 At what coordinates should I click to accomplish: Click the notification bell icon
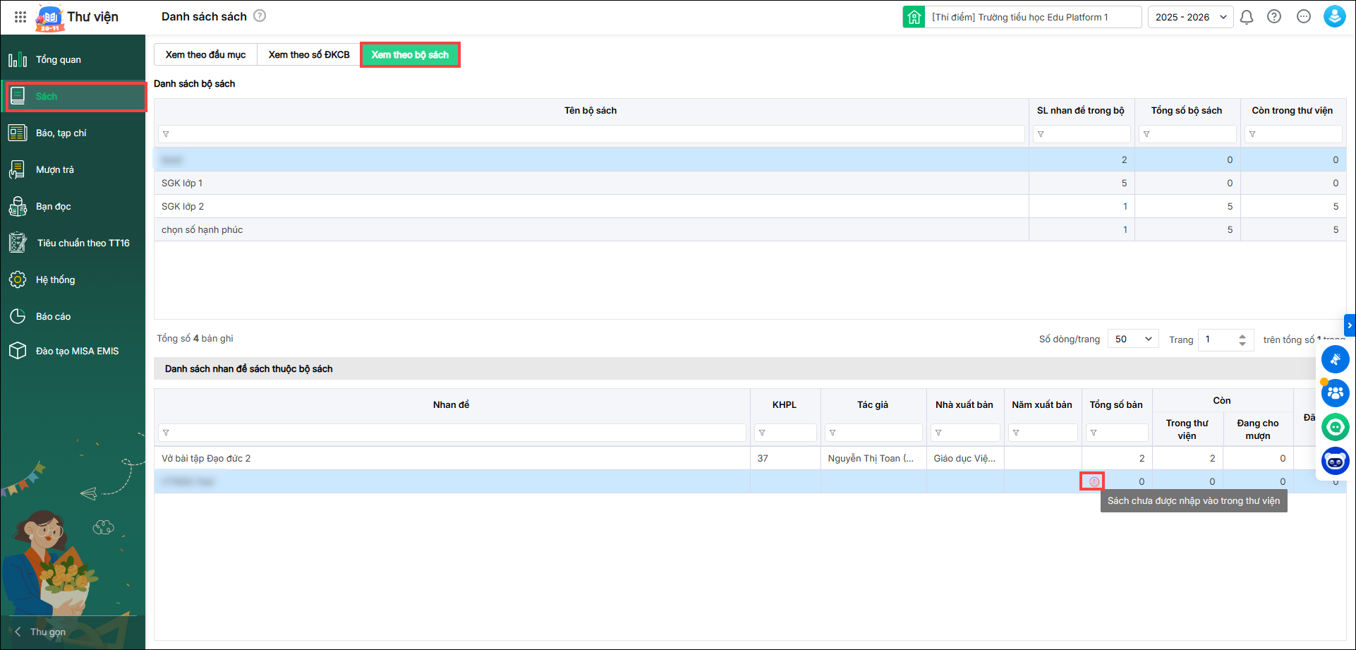click(x=1247, y=17)
